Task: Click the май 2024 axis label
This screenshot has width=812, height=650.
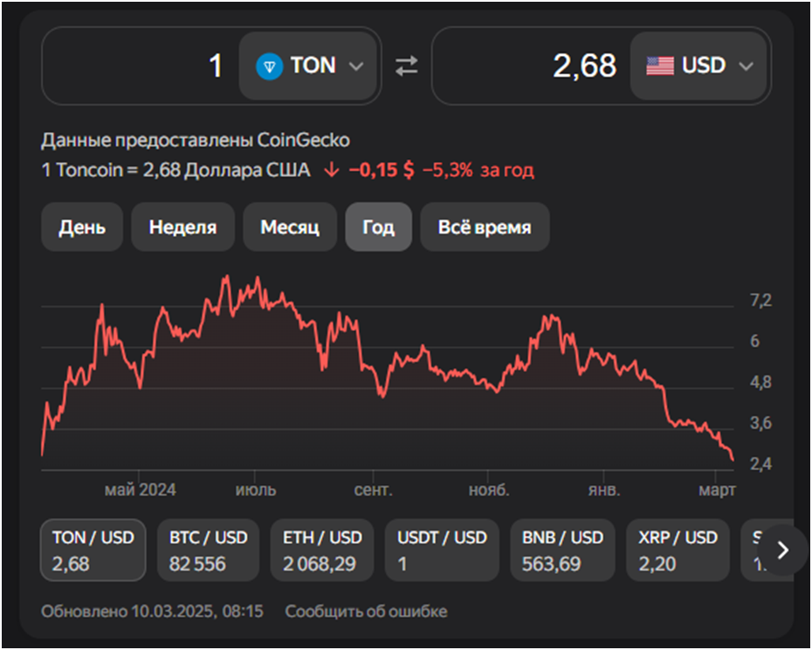Action: coord(141,490)
